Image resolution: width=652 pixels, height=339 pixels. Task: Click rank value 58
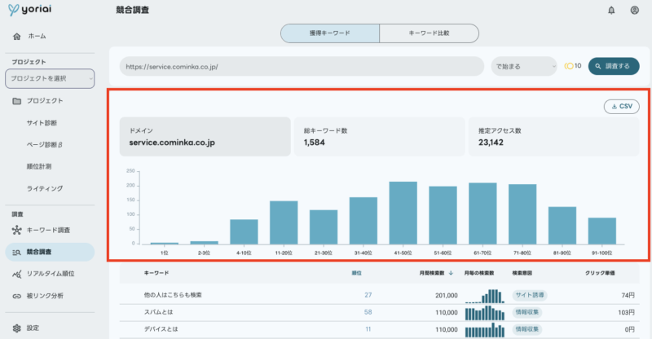368,312
